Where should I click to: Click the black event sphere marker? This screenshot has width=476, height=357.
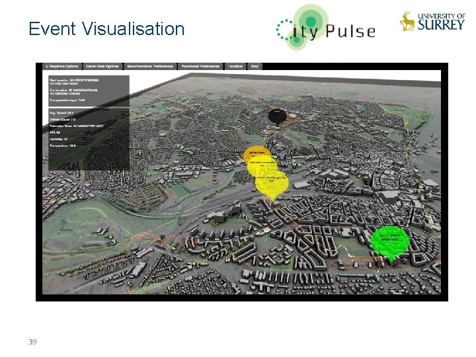point(277,117)
